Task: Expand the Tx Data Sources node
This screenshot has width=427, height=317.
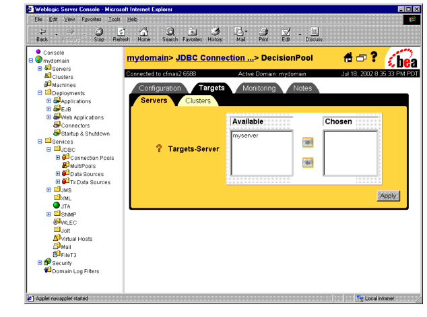Action: pos(58,181)
